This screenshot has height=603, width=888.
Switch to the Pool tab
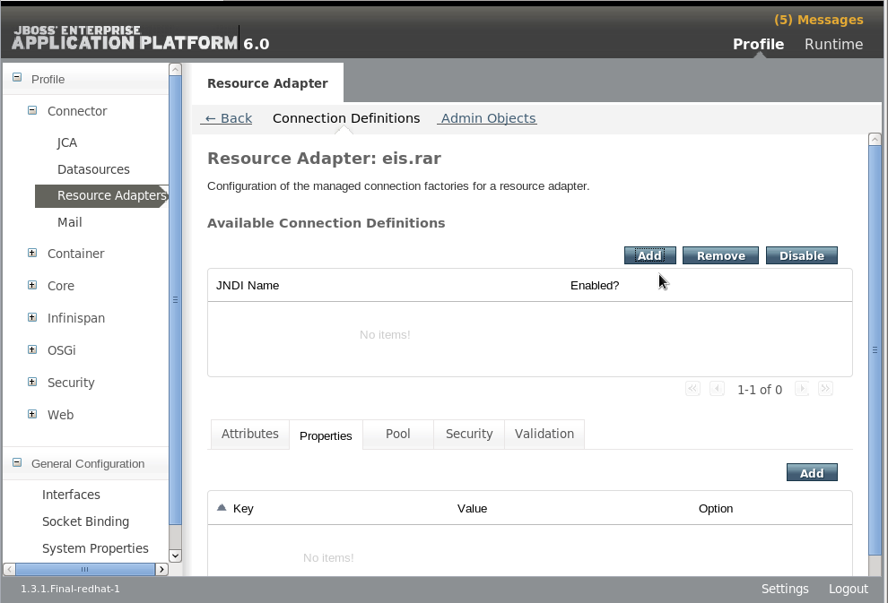397,434
